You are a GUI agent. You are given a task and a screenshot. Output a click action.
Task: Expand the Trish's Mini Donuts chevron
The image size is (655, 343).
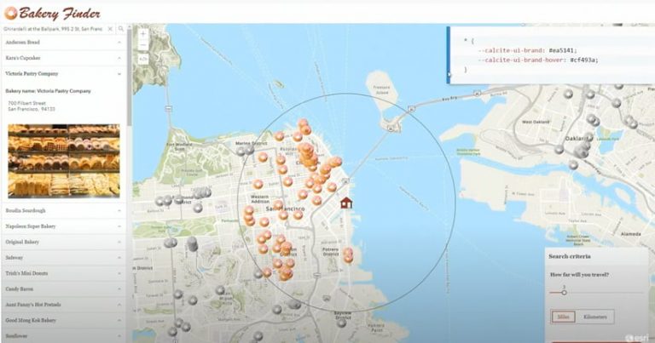119,273
